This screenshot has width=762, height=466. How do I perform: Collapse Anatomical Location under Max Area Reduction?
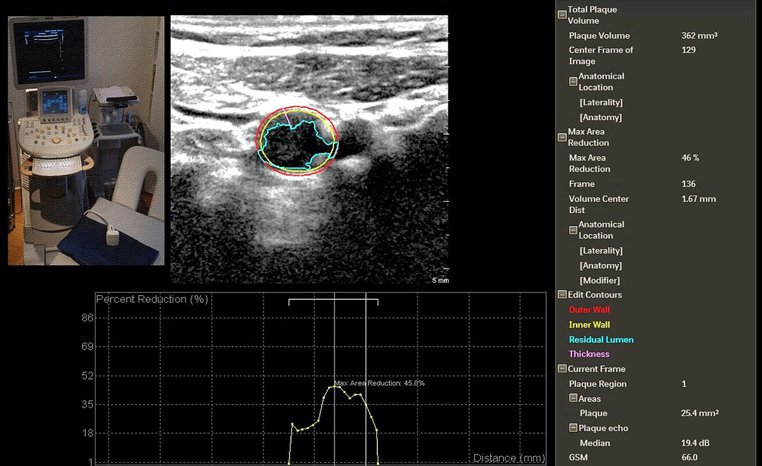pos(573,230)
